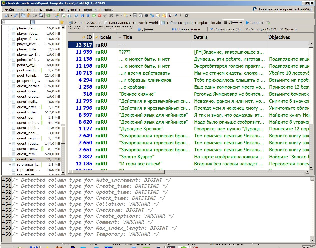Click the red delete row icon

[100, 15]
